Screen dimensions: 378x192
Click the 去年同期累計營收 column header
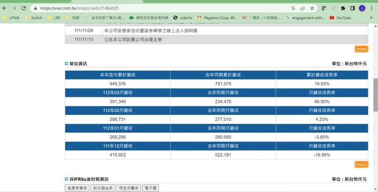pyautogui.click(x=223, y=75)
